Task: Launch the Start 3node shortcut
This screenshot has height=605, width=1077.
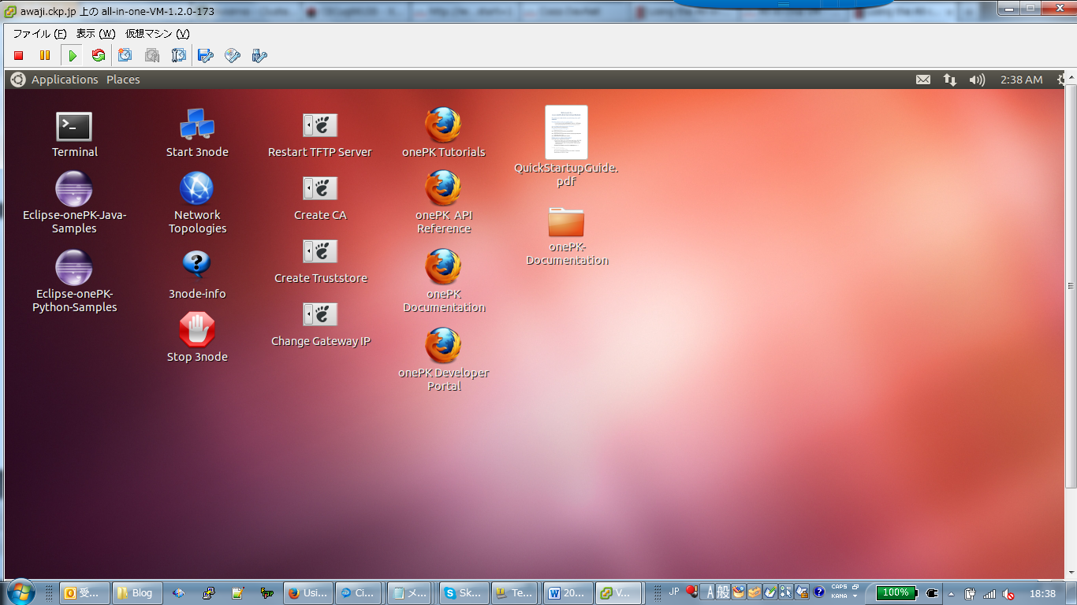Action: click(197, 125)
